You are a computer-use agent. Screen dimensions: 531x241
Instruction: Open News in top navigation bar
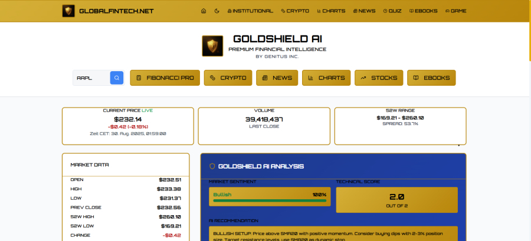pyautogui.click(x=364, y=11)
